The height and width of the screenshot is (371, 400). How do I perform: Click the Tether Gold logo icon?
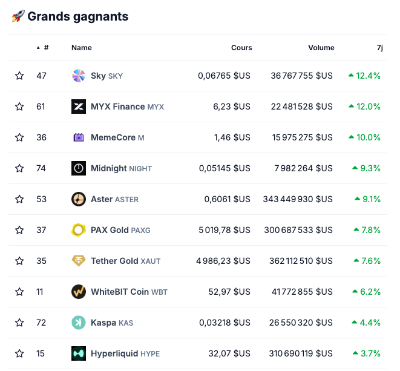[79, 261]
